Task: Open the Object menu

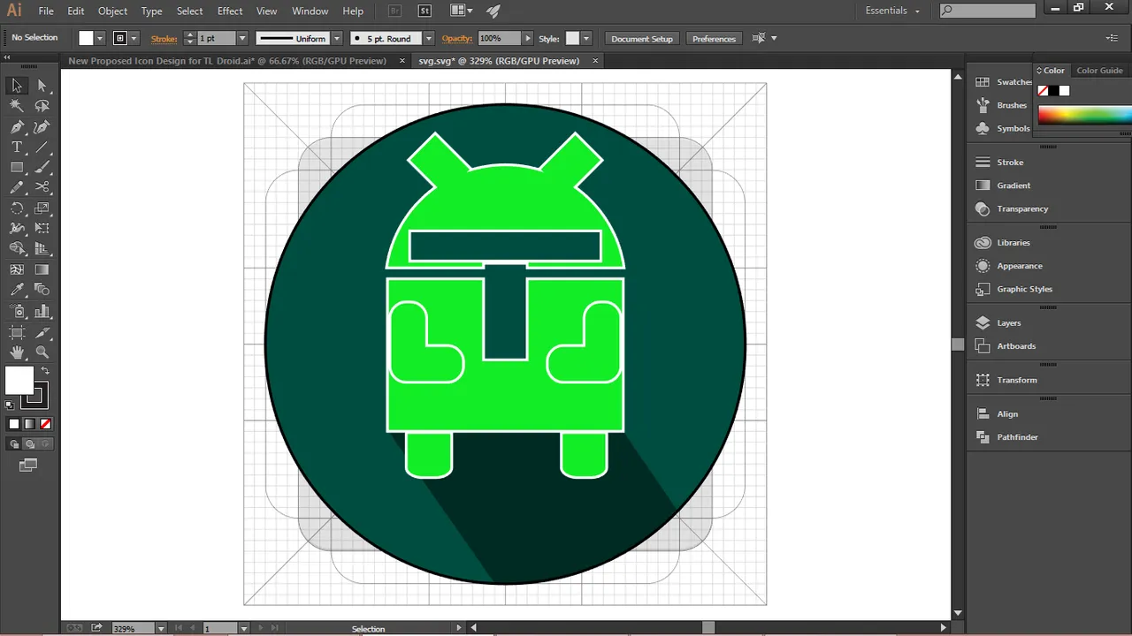Action: click(112, 11)
